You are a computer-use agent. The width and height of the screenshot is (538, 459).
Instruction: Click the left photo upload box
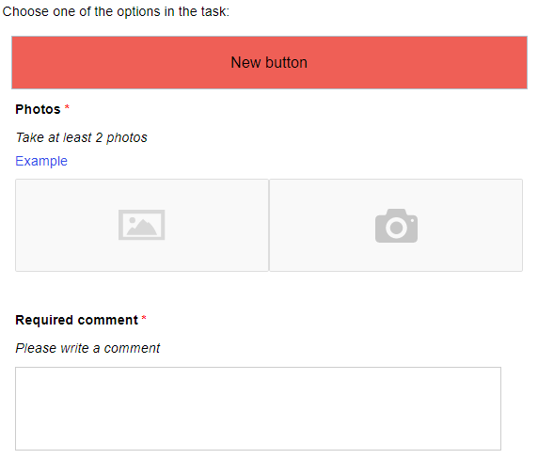pyautogui.click(x=142, y=225)
